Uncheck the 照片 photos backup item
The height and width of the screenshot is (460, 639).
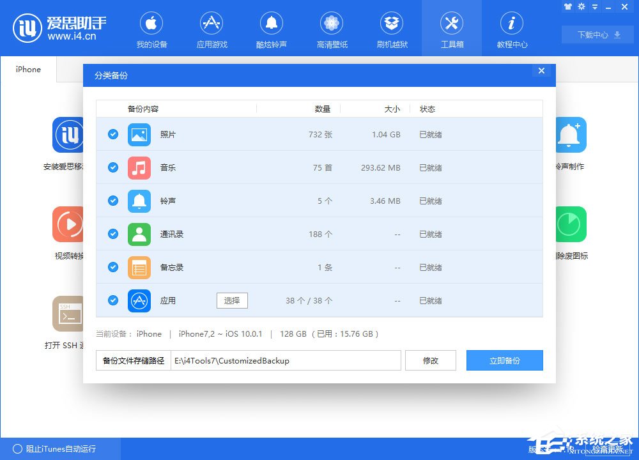point(112,135)
